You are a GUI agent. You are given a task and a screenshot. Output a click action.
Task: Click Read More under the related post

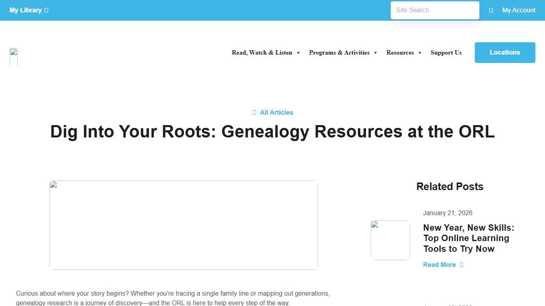point(439,265)
